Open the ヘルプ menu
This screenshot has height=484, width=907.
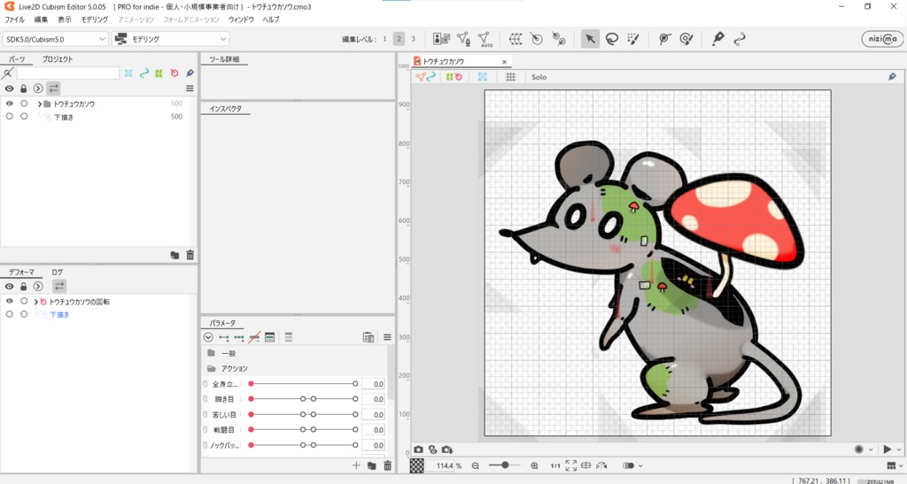click(271, 19)
